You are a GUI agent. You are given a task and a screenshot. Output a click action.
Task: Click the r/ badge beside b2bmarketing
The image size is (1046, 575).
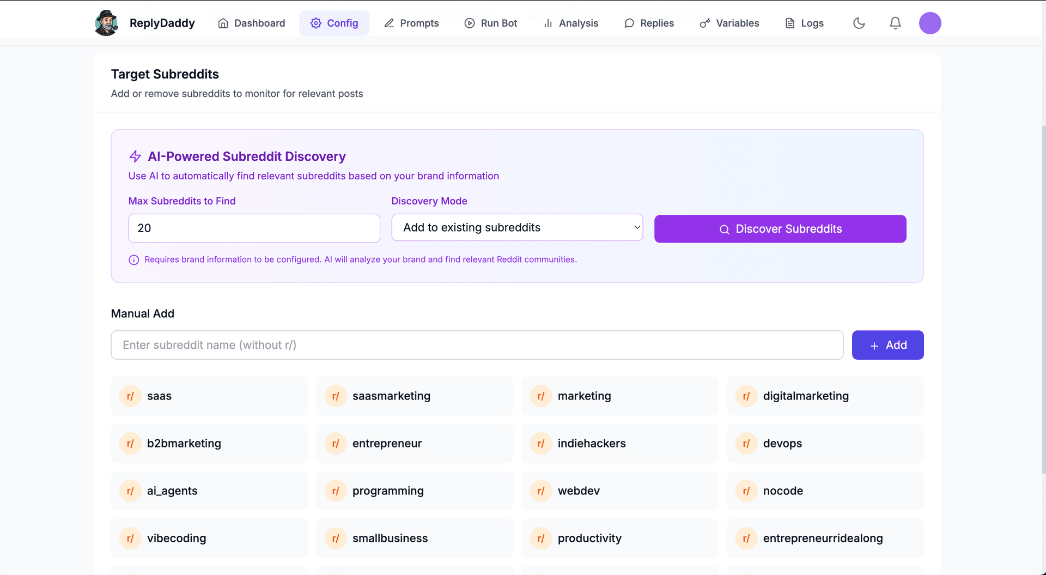coord(130,444)
